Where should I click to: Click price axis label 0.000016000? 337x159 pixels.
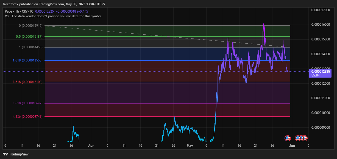[320, 25]
